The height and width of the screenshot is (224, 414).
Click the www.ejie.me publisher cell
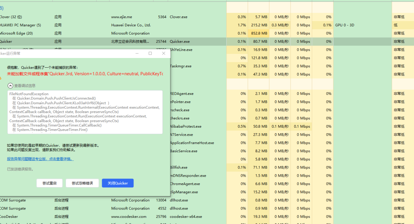121,17
